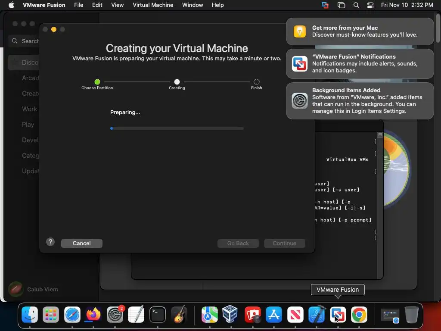Click the Preparing progress bar
441x331 pixels.
pyautogui.click(x=177, y=128)
